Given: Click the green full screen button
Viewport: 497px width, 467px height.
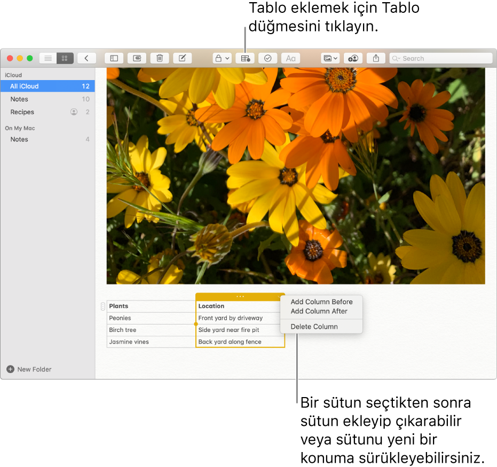Looking at the screenshot, I should pos(30,58).
